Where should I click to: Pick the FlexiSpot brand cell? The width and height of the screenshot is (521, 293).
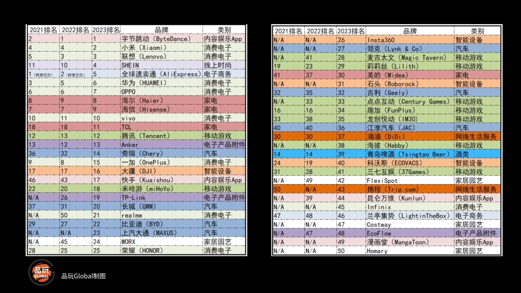[x=410, y=181]
